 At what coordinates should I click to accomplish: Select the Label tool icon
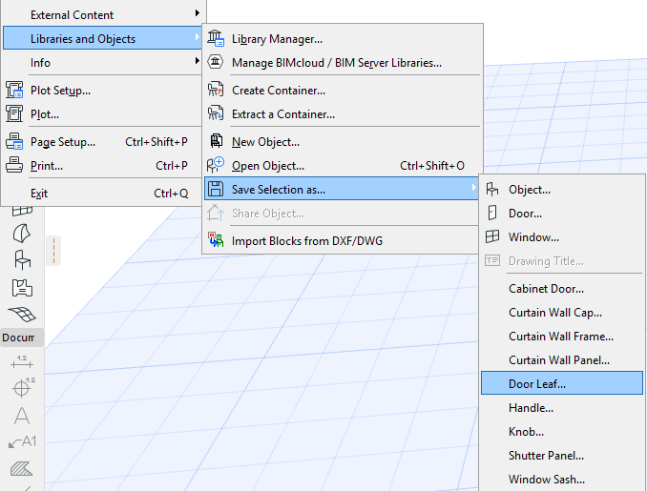[x=21, y=442]
